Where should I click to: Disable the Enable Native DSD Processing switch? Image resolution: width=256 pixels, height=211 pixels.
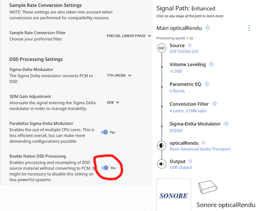(x=105, y=168)
